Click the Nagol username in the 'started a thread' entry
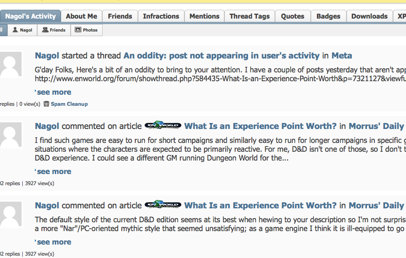Image resolution: width=406 pixels, height=258 pixels. coord(47,56)
